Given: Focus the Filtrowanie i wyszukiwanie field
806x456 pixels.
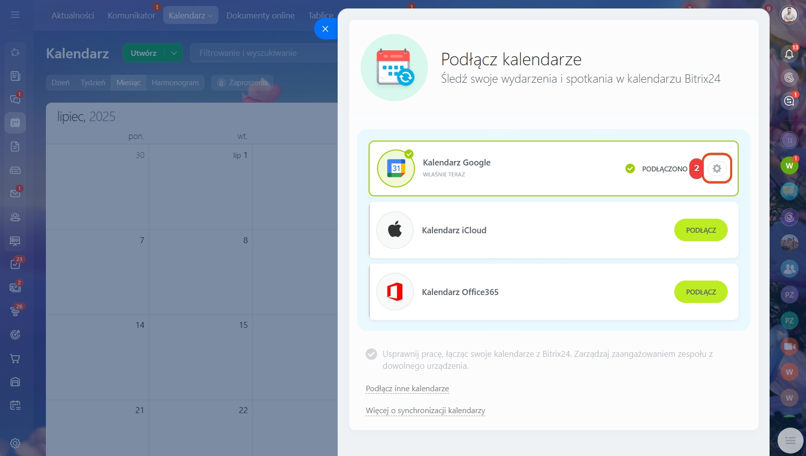Looking at the screenshot, I should coord(264,53).
